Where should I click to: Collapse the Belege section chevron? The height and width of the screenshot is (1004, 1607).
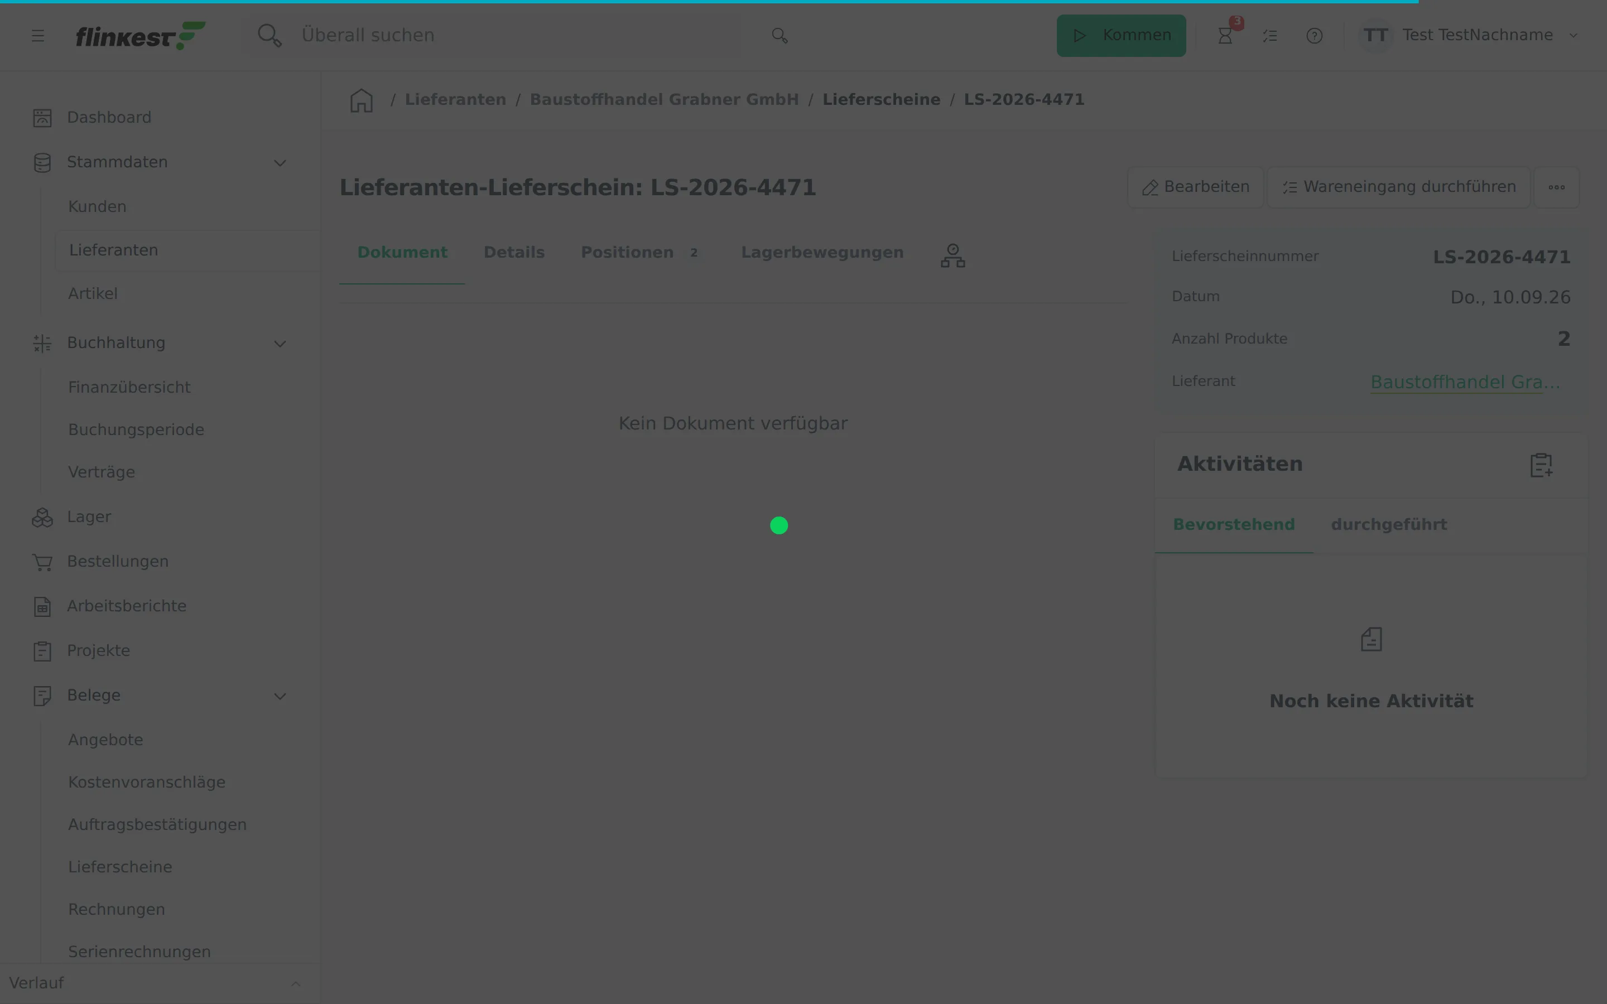click(x=280, y=696)
